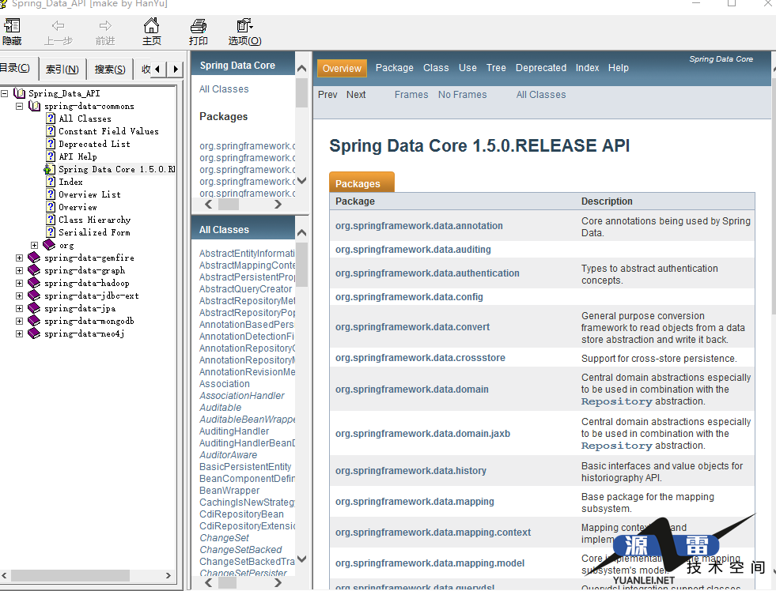This screenshot has height=591, width=776.
Task: Click the Index page icon in tree
Action: click(51, 182)
